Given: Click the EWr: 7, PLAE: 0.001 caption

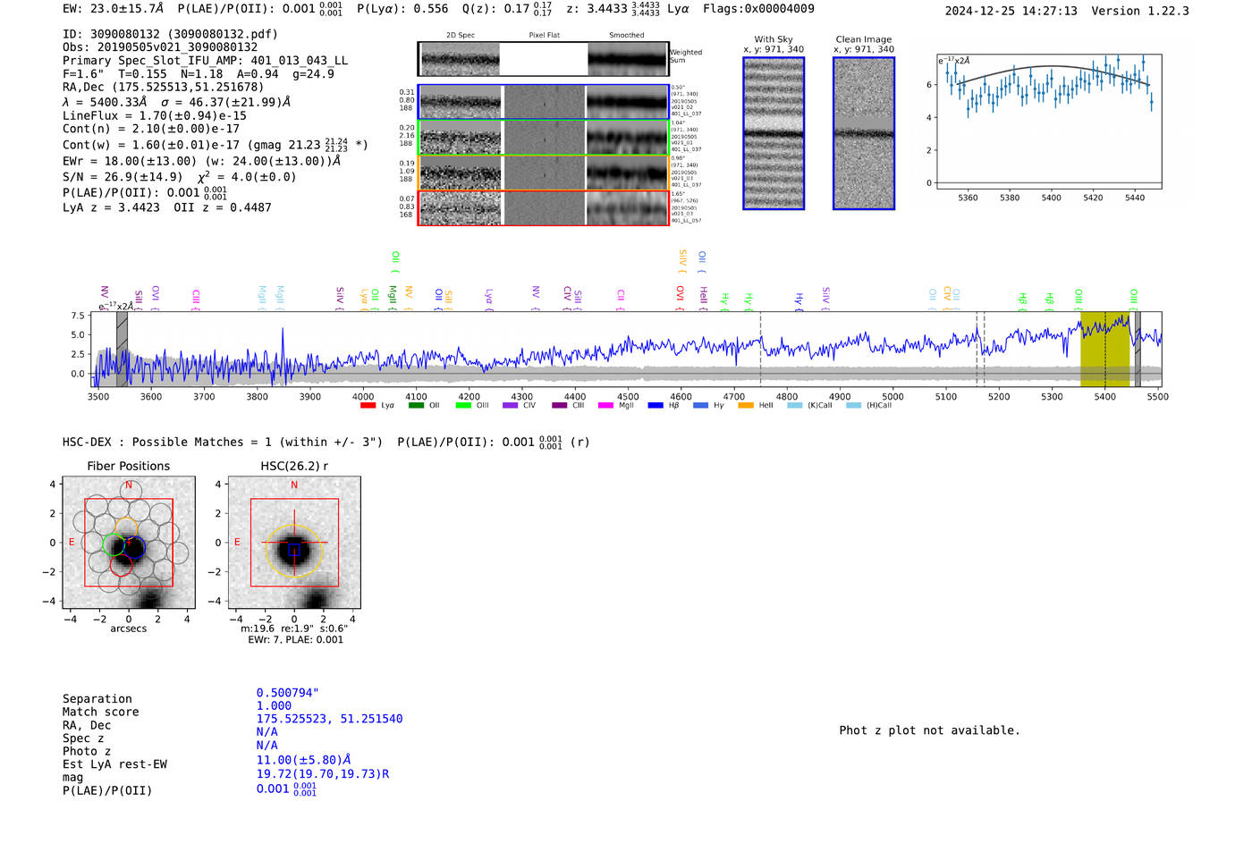Looking at the screenshot, I should pos(295,640).
